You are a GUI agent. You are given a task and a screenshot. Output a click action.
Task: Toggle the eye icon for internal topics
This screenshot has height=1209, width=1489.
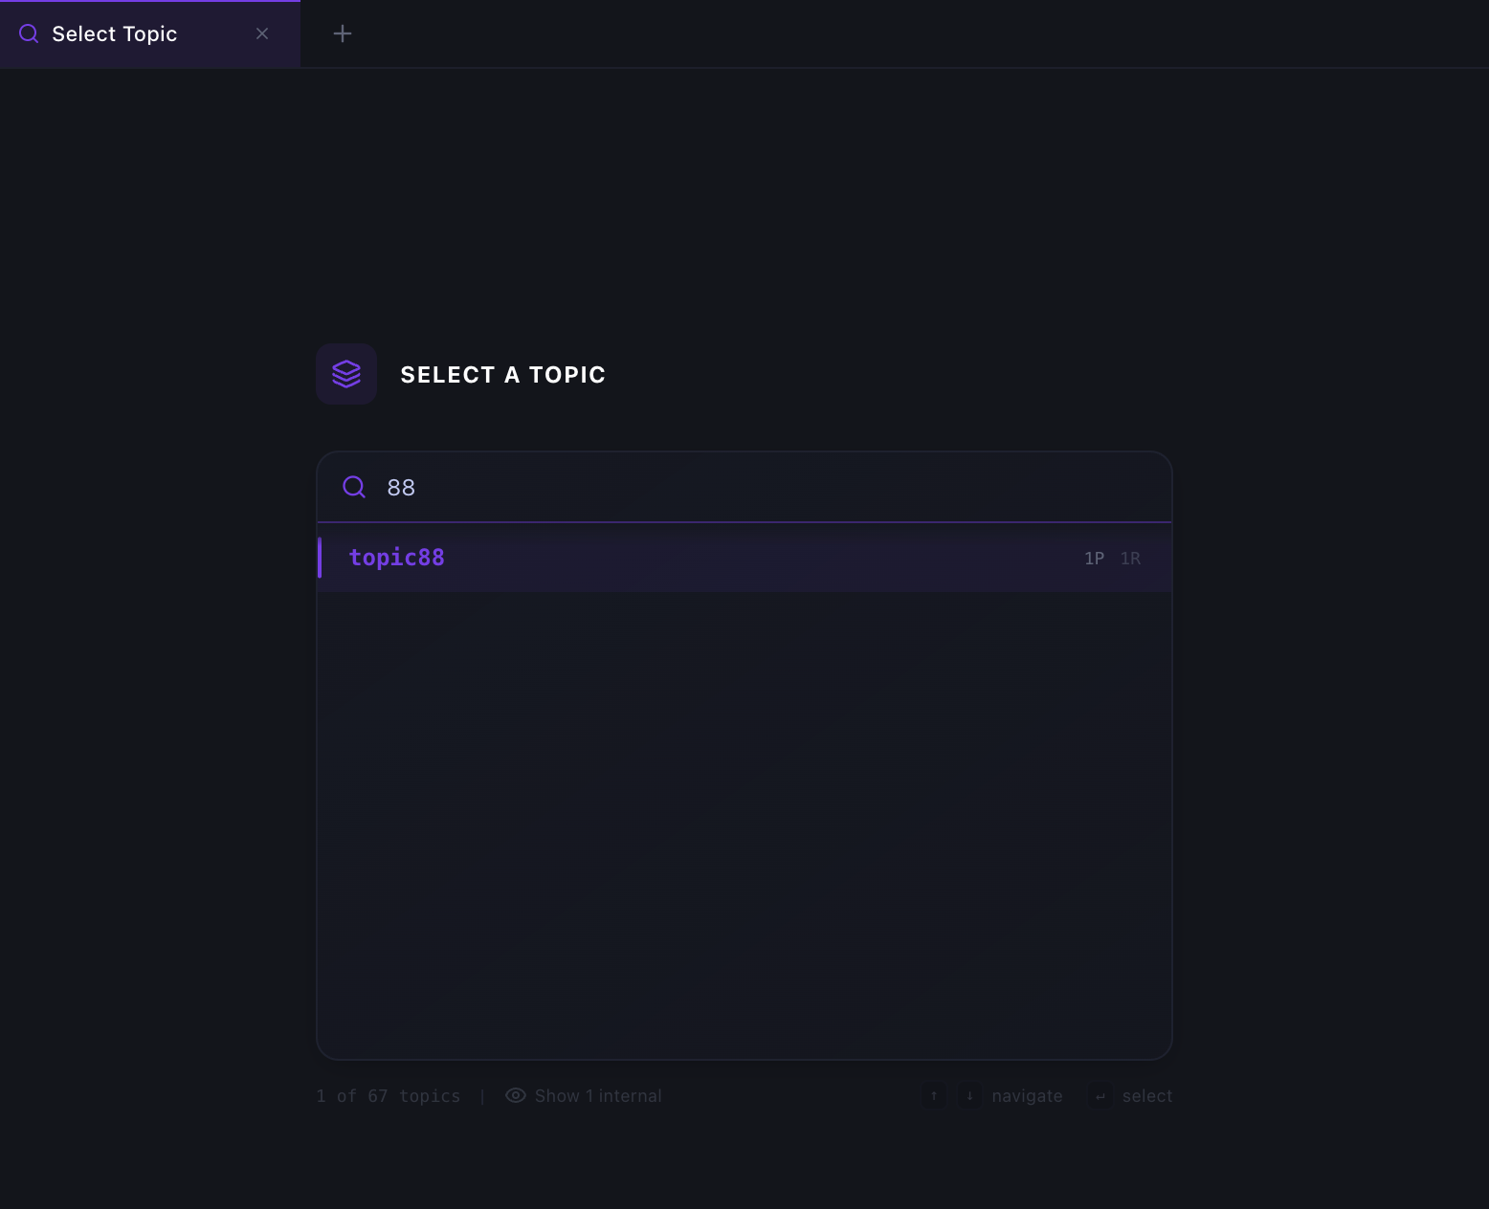coord(516,1095)
